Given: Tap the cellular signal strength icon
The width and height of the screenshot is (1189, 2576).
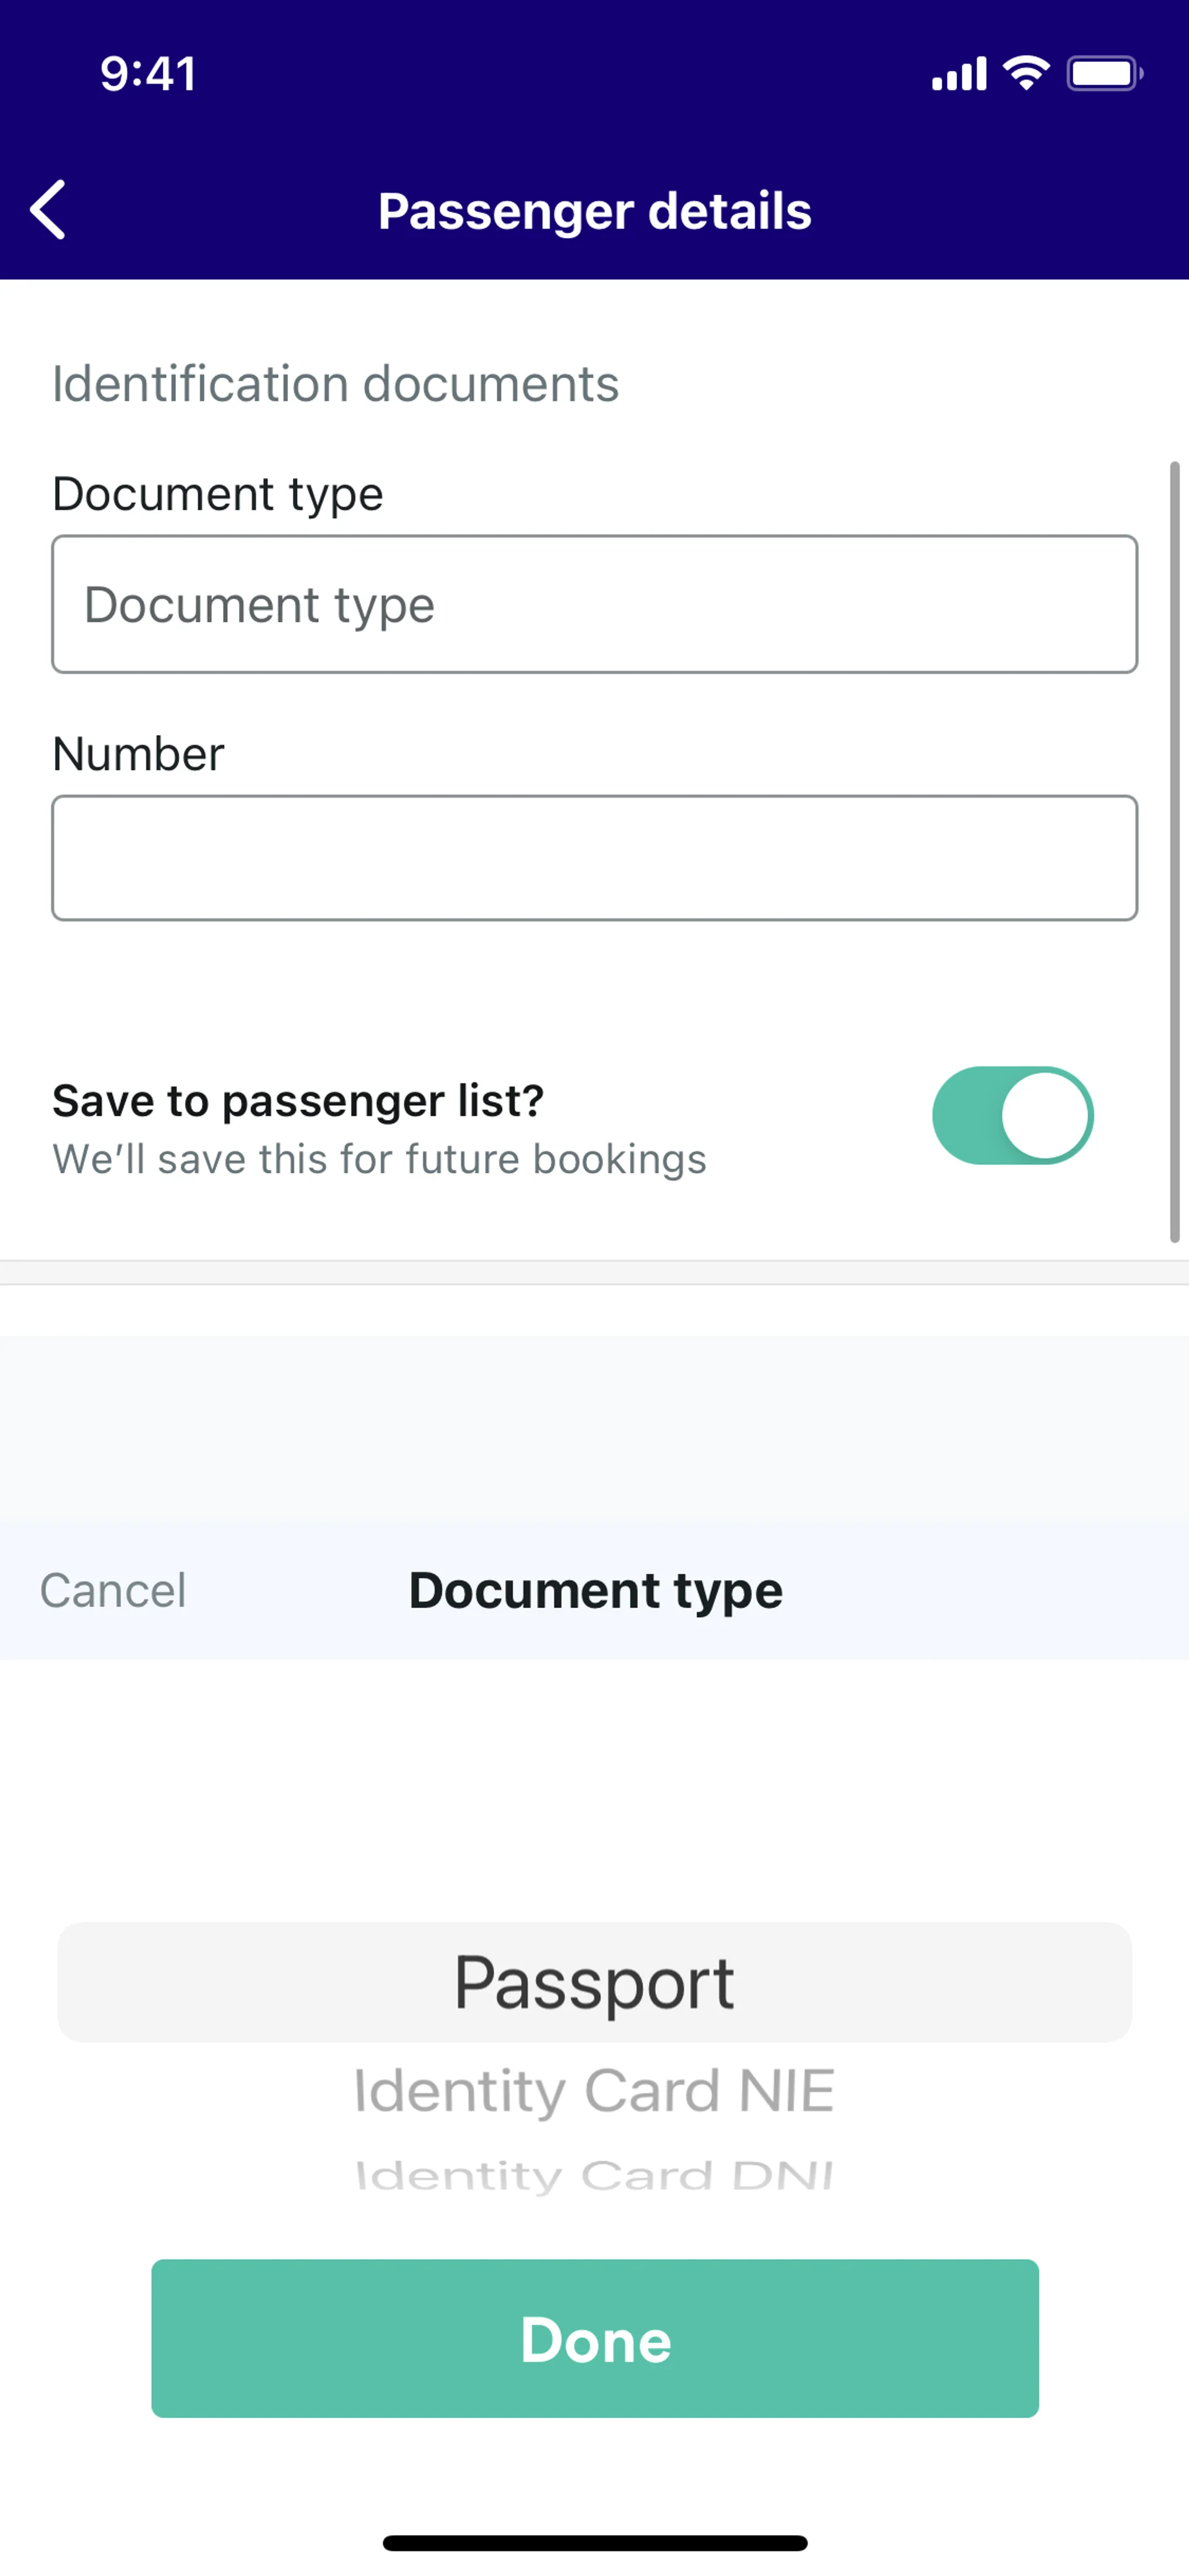Looking at the screenshot, I should (x=958, y=74).
